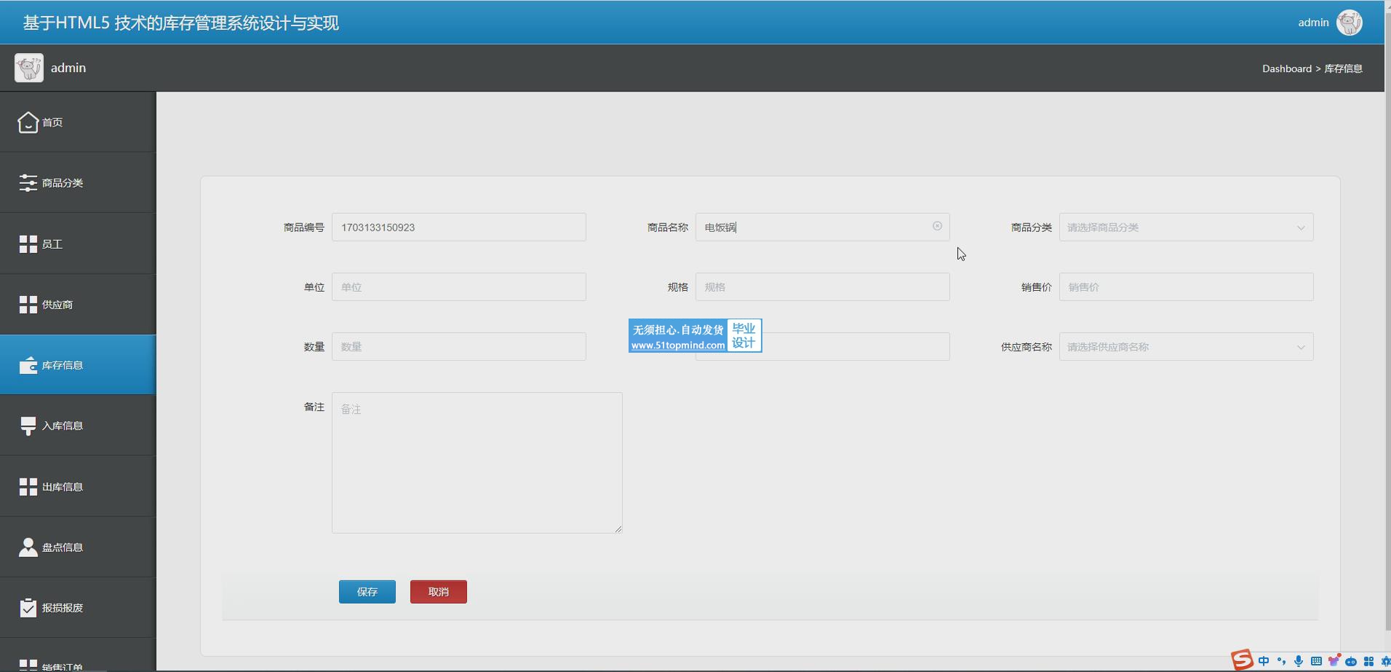Focus the 规格 input field
This screenshot has height=672, width=1391.
tap(822, 287)
